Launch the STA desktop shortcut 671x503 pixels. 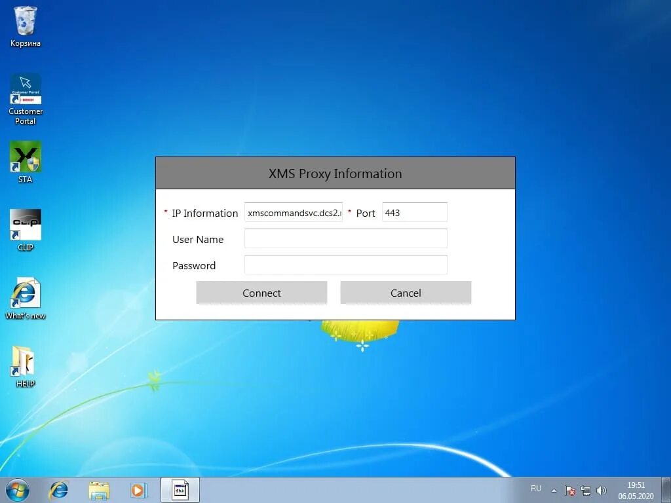point(26,162)
